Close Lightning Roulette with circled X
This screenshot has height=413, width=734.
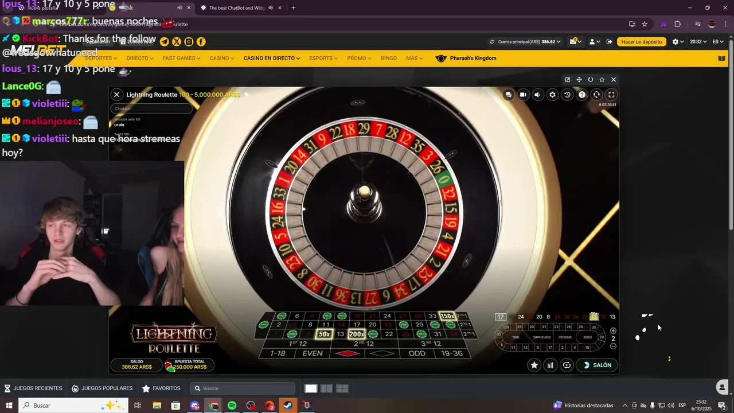coord(117,95)
